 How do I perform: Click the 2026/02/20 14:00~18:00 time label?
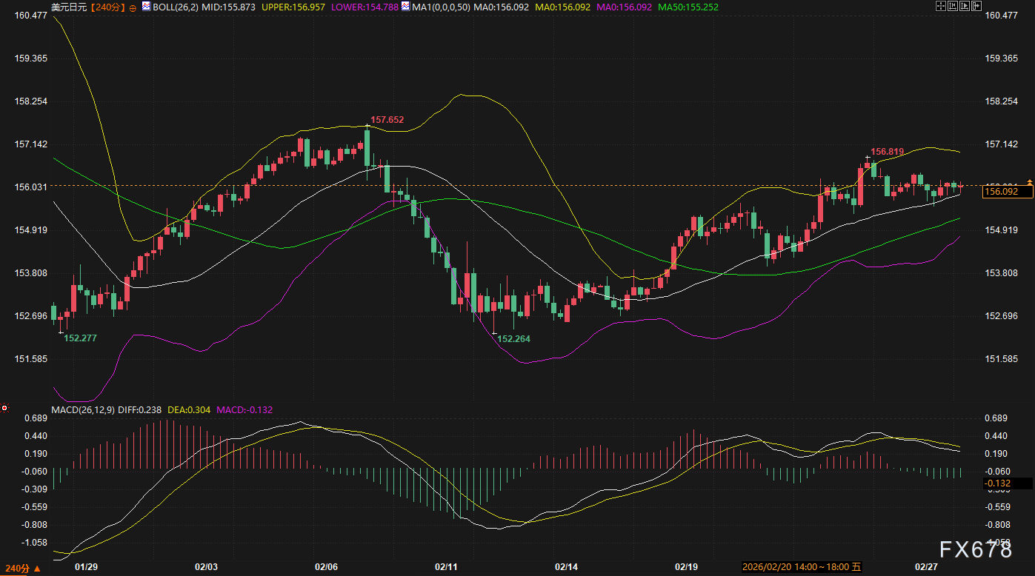(802, 567)
